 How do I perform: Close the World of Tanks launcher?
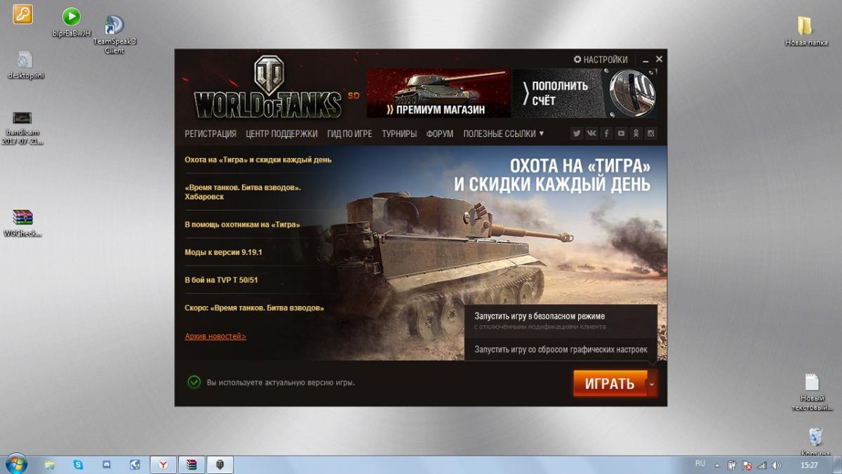tap(659, 59)
